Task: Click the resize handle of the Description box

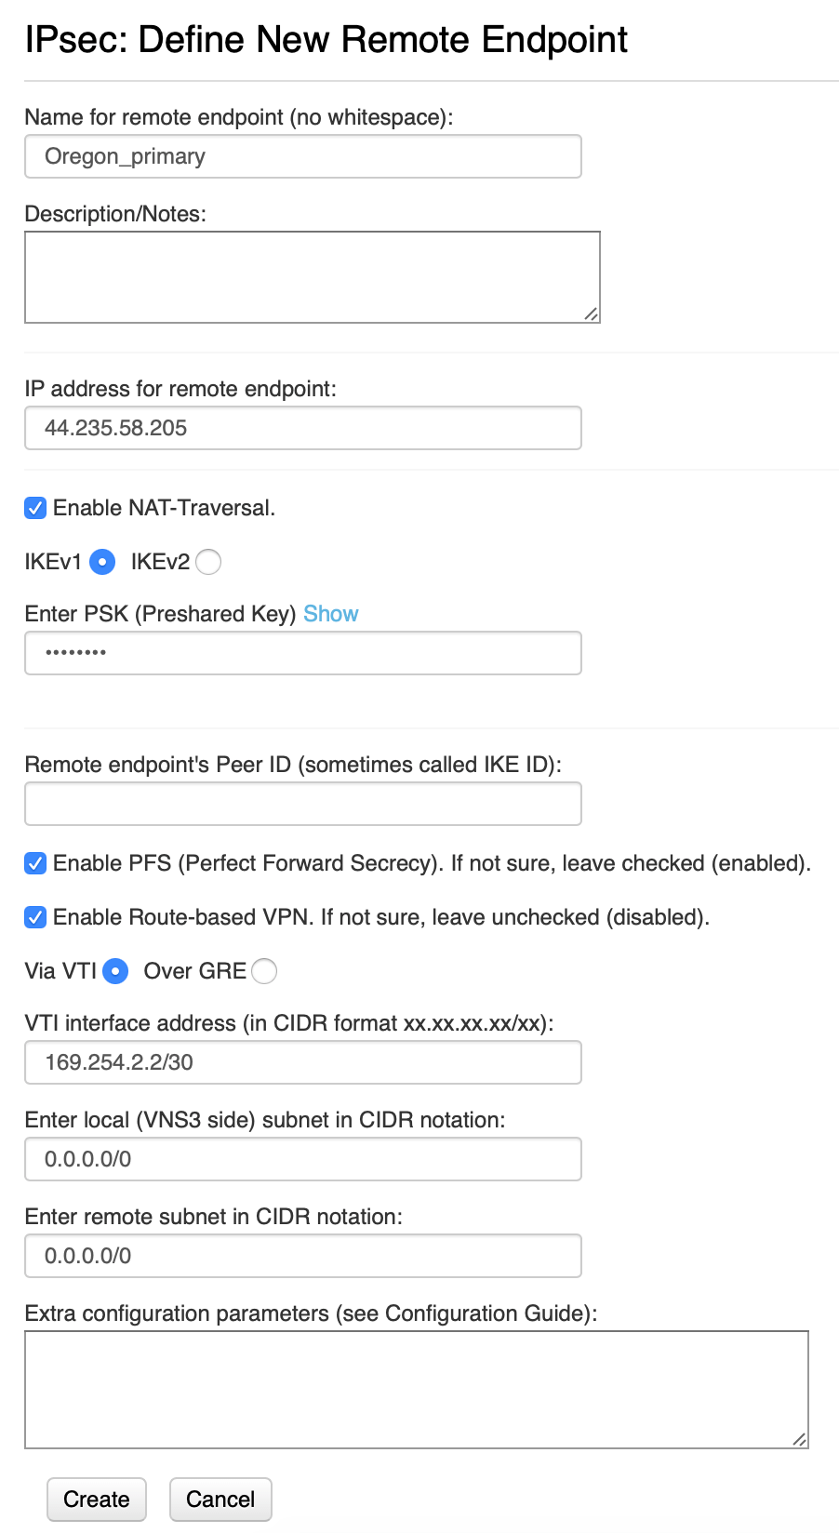Action: pos(593,315)
